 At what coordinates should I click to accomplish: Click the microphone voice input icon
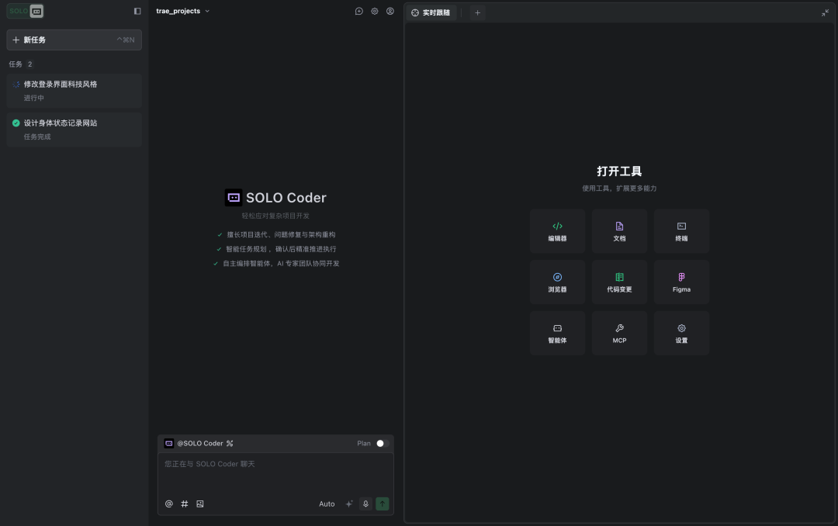click(x=366, y=504)
